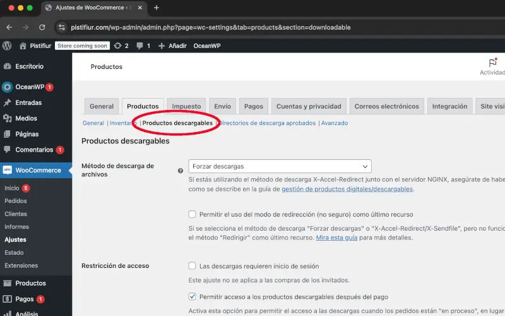Switch to the Impuesto tab

click(x=186, y=106)
